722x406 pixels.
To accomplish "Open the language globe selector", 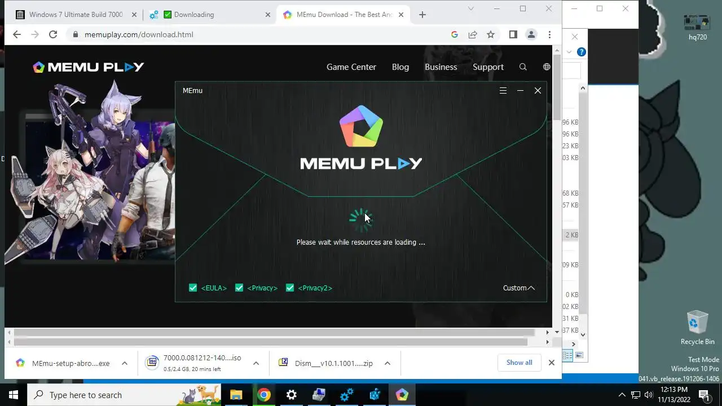I will (x=547, y=67).
